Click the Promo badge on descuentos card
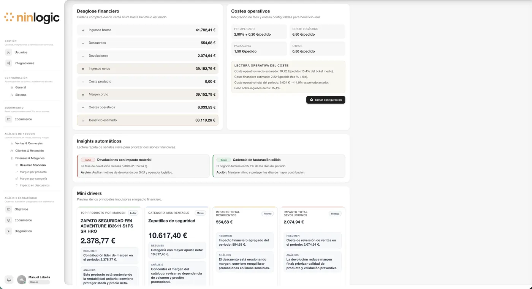The image size is (532, 289). (x=268, y=214)
